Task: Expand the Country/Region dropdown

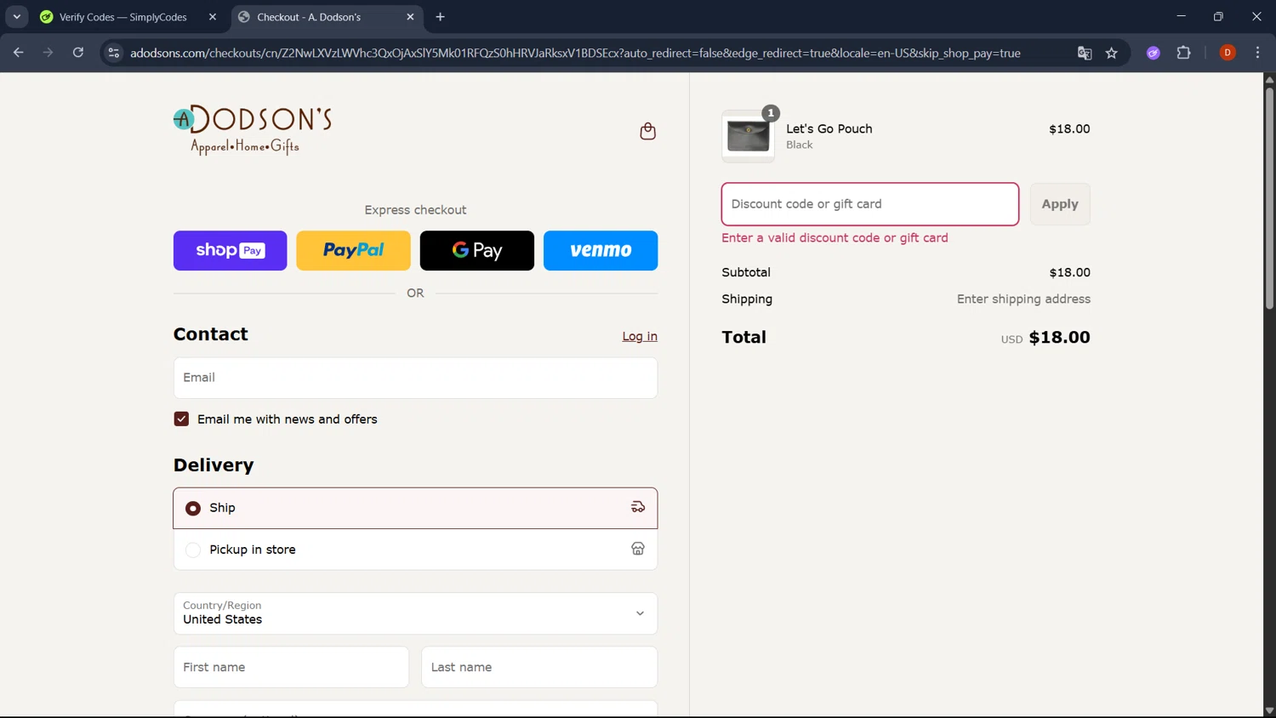Action: coord(415,613)
